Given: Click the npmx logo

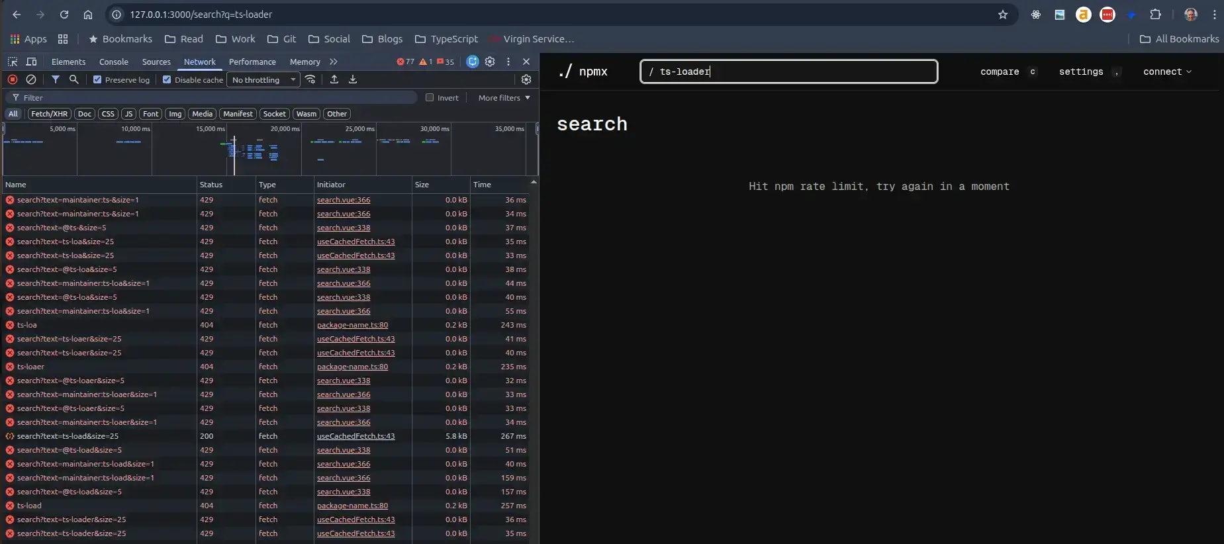Looking at the screenshot, I should tap(583, 71).
